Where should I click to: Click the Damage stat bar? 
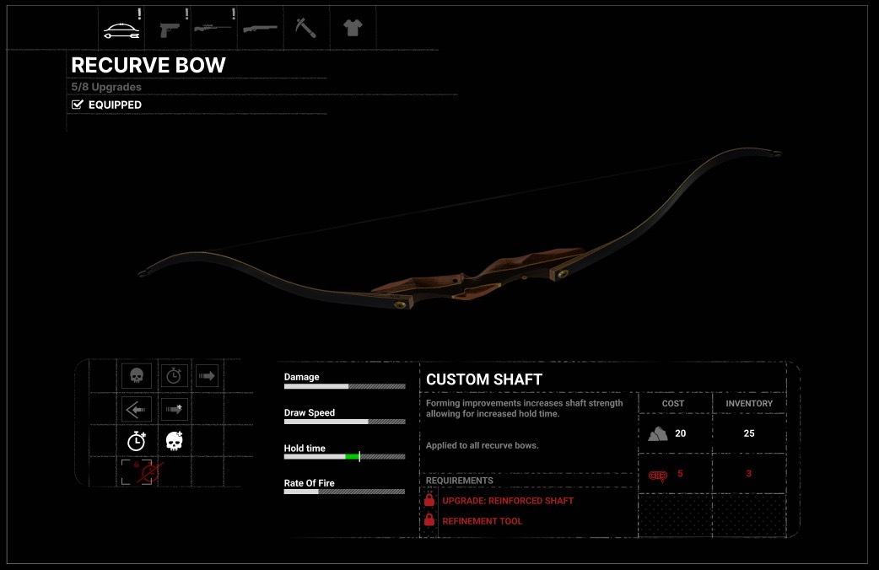[345, 386]
